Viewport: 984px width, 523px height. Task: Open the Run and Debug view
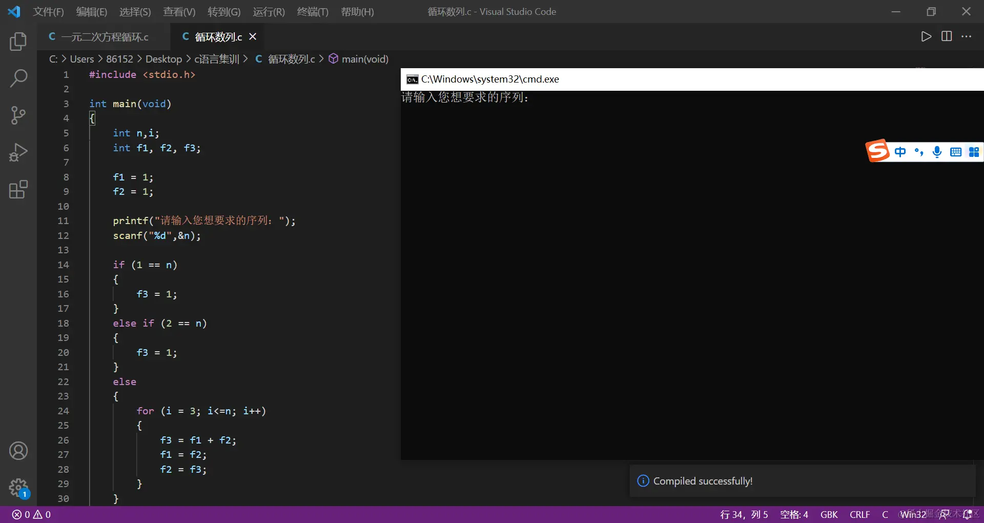18,152
